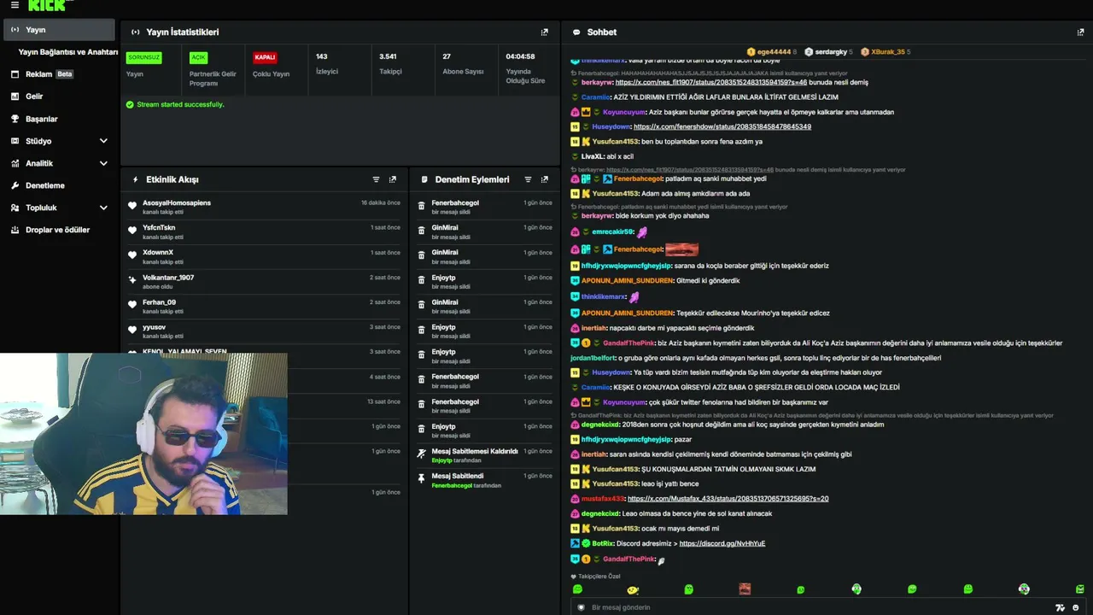
Task: Click the 27 Abone Sayısı stat
Action: coord(463,65)
